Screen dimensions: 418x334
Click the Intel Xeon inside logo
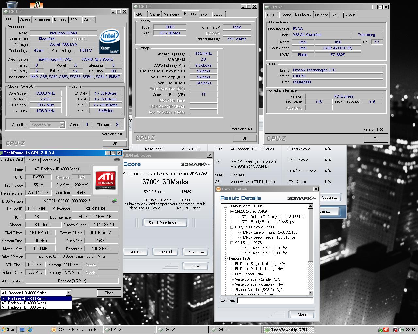click(109, 42)
